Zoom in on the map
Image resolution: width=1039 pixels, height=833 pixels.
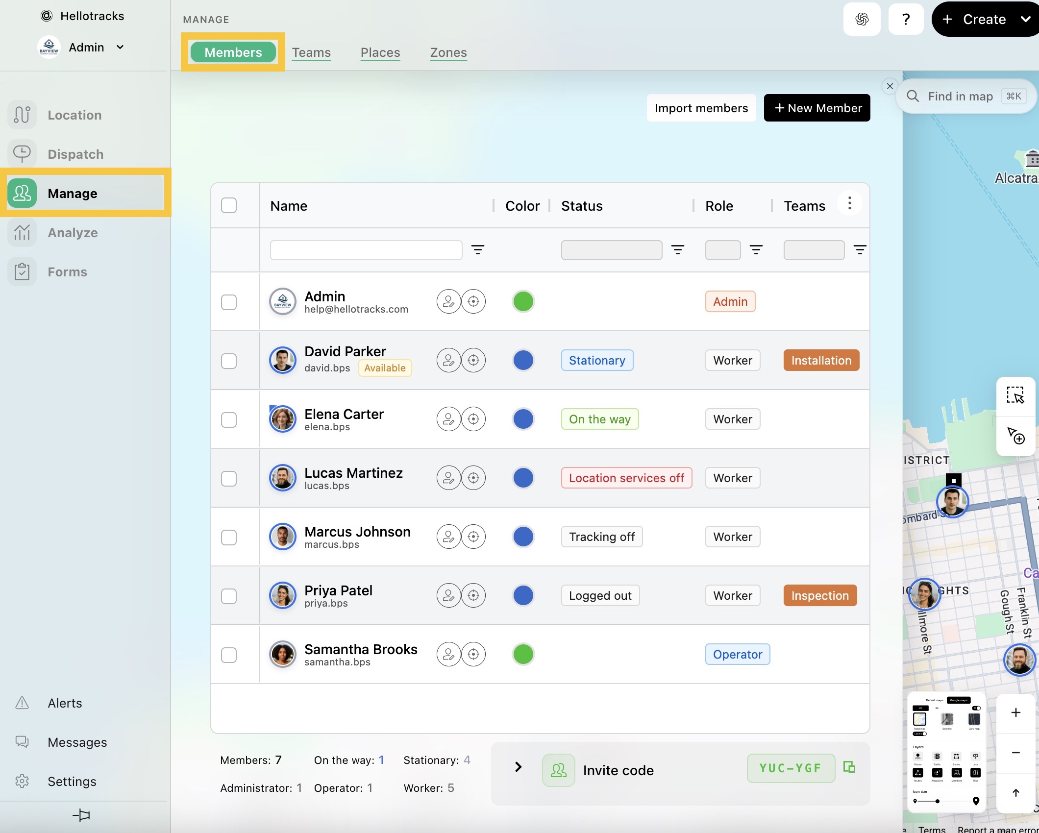[1015, 712]
